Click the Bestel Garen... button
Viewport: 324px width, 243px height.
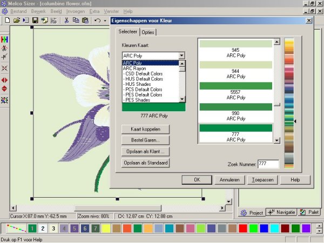145,140
